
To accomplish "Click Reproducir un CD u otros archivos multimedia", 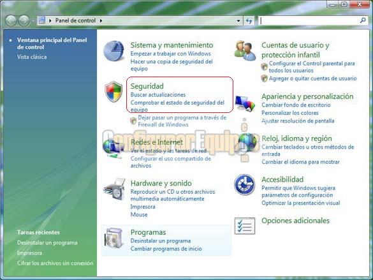I will [172, 195].
